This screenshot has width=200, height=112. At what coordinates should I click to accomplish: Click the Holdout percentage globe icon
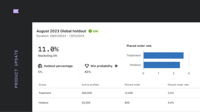[40, 66]
